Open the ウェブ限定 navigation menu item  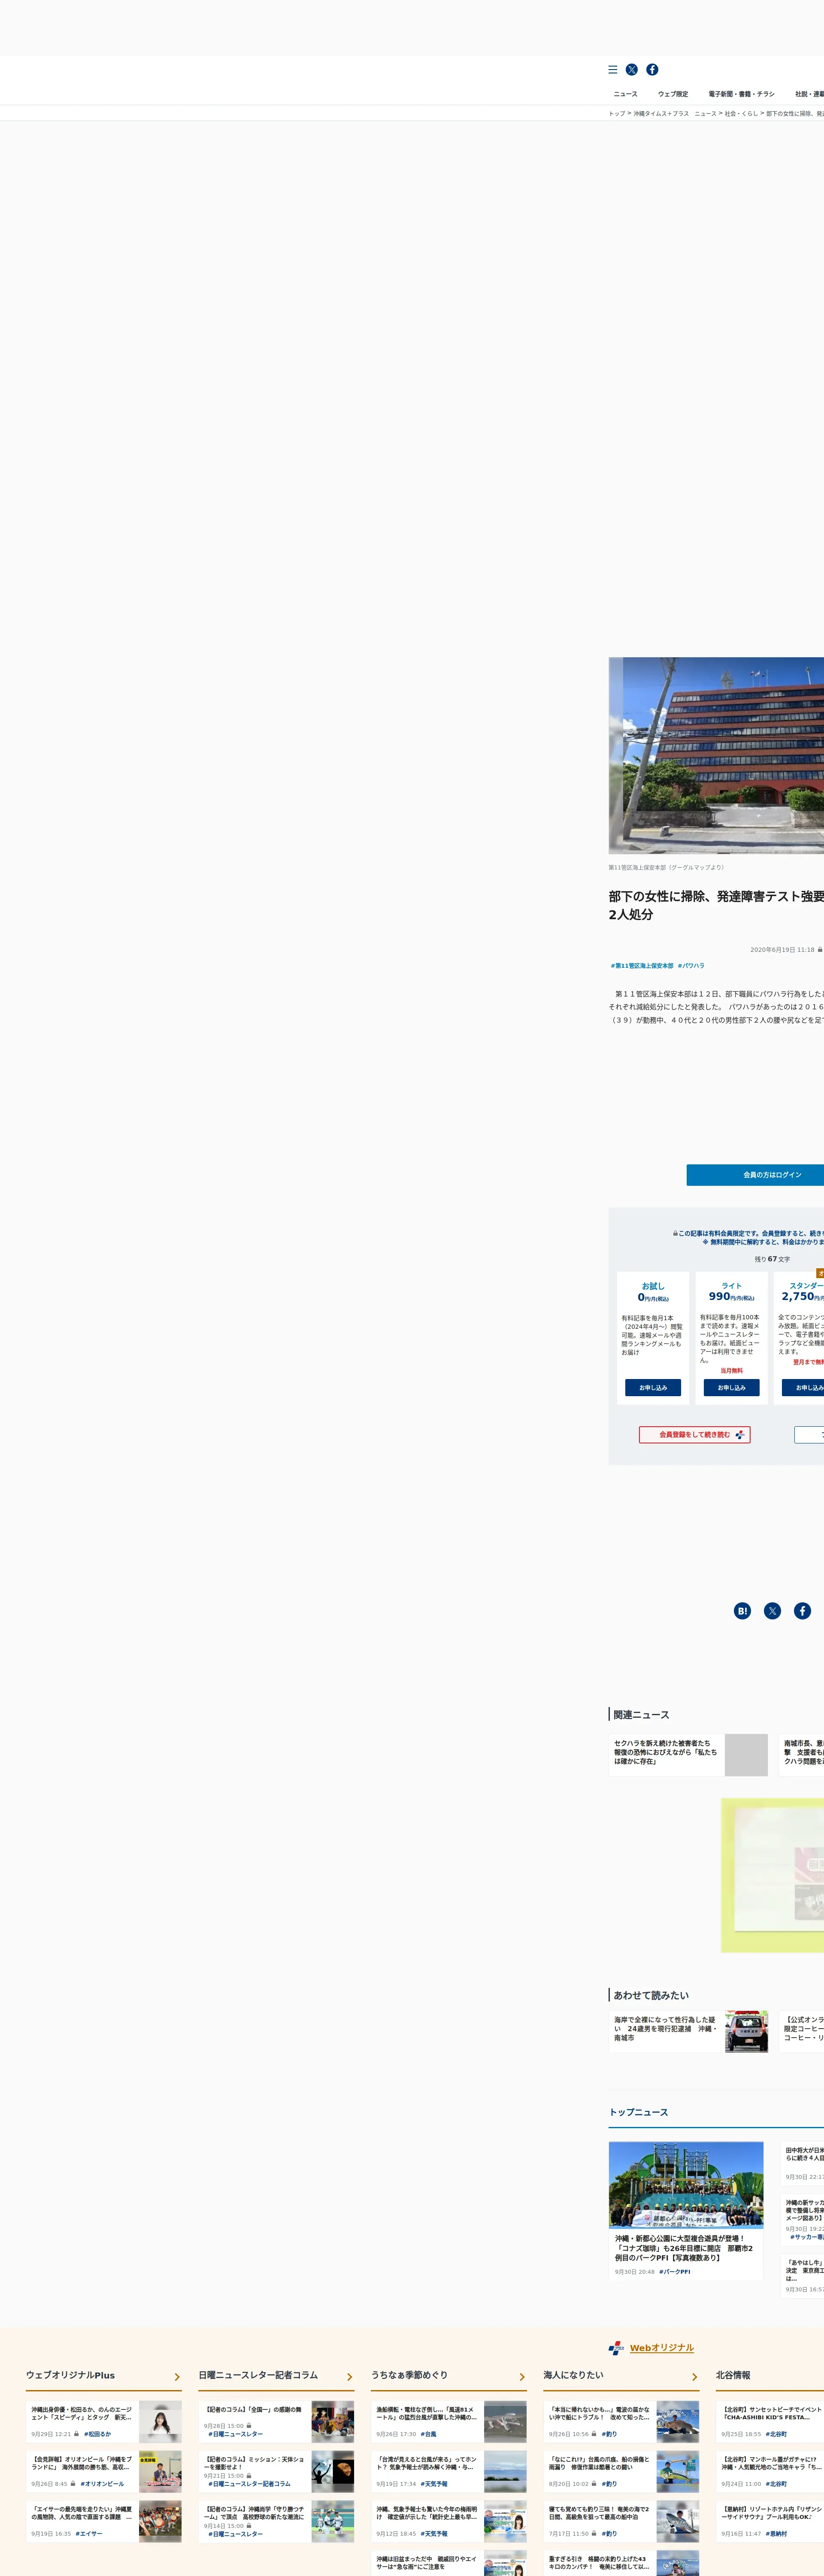coord(673,94)
